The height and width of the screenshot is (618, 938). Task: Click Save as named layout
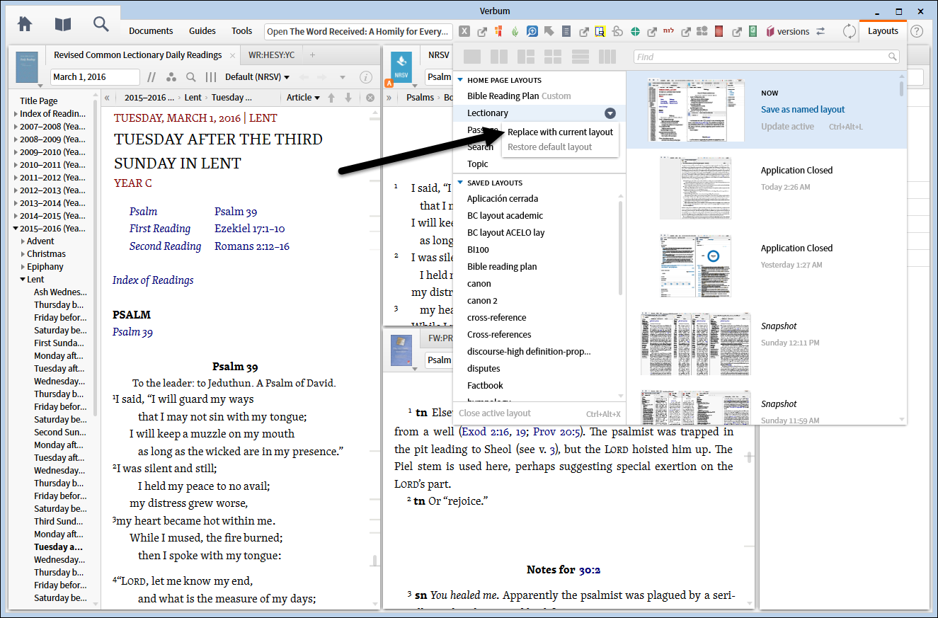pos(803,110)
